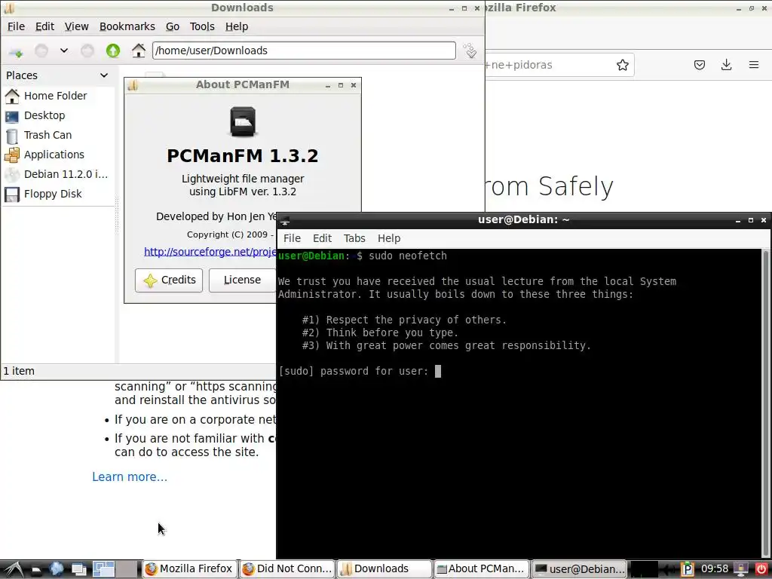Open the LXDE start menu icon
Screen dimensions: 772x579
13,569
